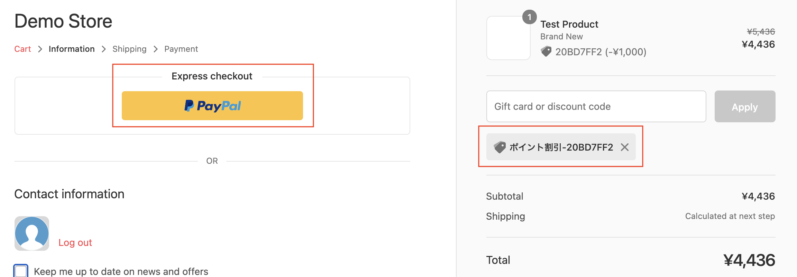Click the tag icon beside 20BD7FF2 (-¥1,000)
This screenshot has width=797, height=277.
(546, 51)
